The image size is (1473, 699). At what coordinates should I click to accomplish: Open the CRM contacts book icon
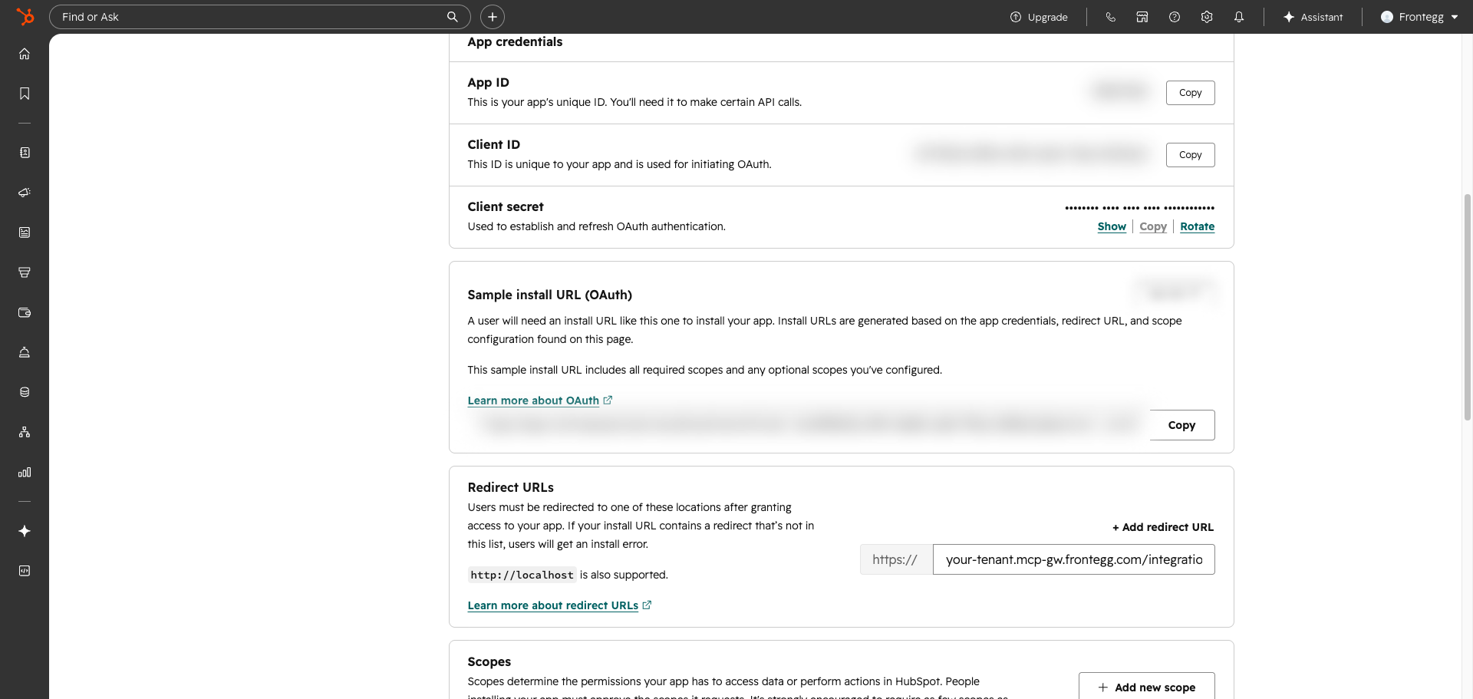click(25, 153)
